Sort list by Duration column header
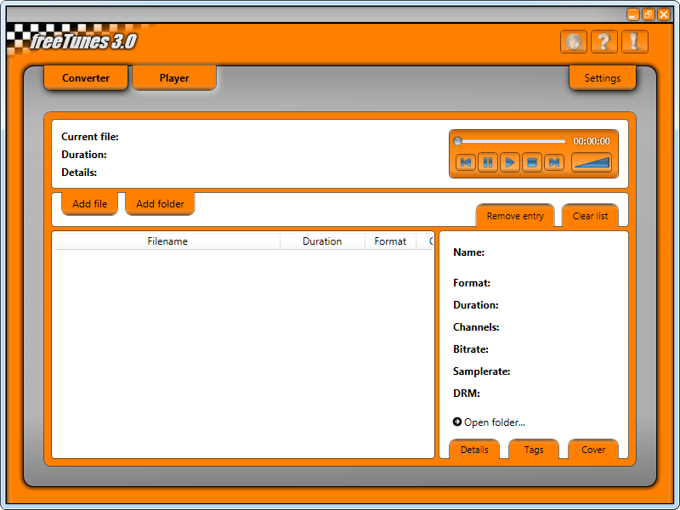 tap(322, 241)
